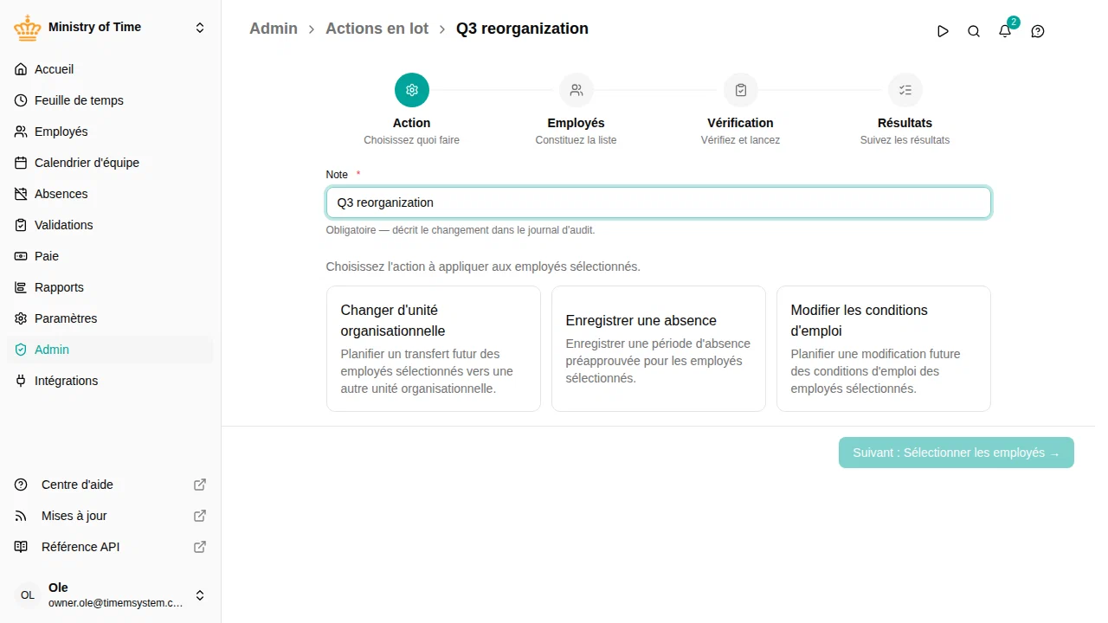Click the Paie banknote icon

coord(22,256)
